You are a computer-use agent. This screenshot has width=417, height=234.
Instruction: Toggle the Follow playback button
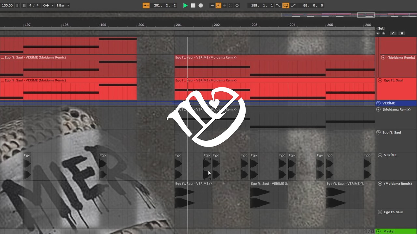pyautogui.click(x=146, y=6)
